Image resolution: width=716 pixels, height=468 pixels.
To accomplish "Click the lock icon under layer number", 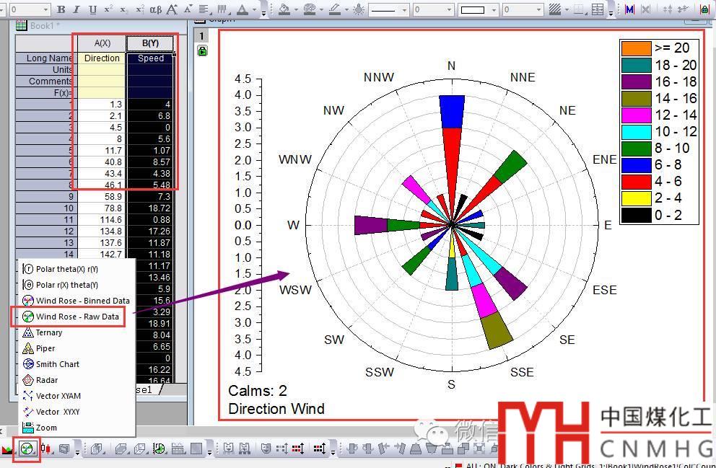I will pos(203,50).
